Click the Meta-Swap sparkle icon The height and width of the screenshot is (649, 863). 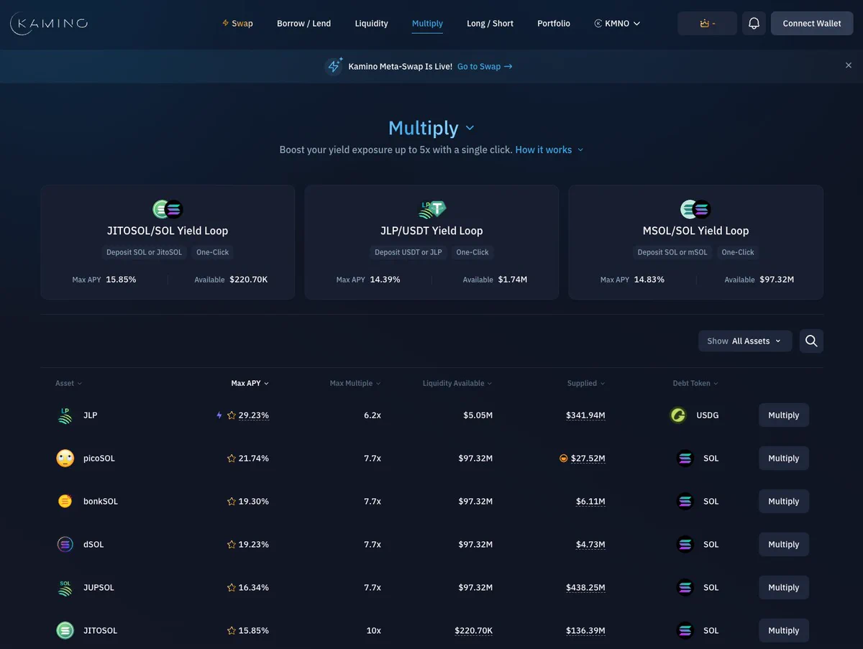coord(334,66)
